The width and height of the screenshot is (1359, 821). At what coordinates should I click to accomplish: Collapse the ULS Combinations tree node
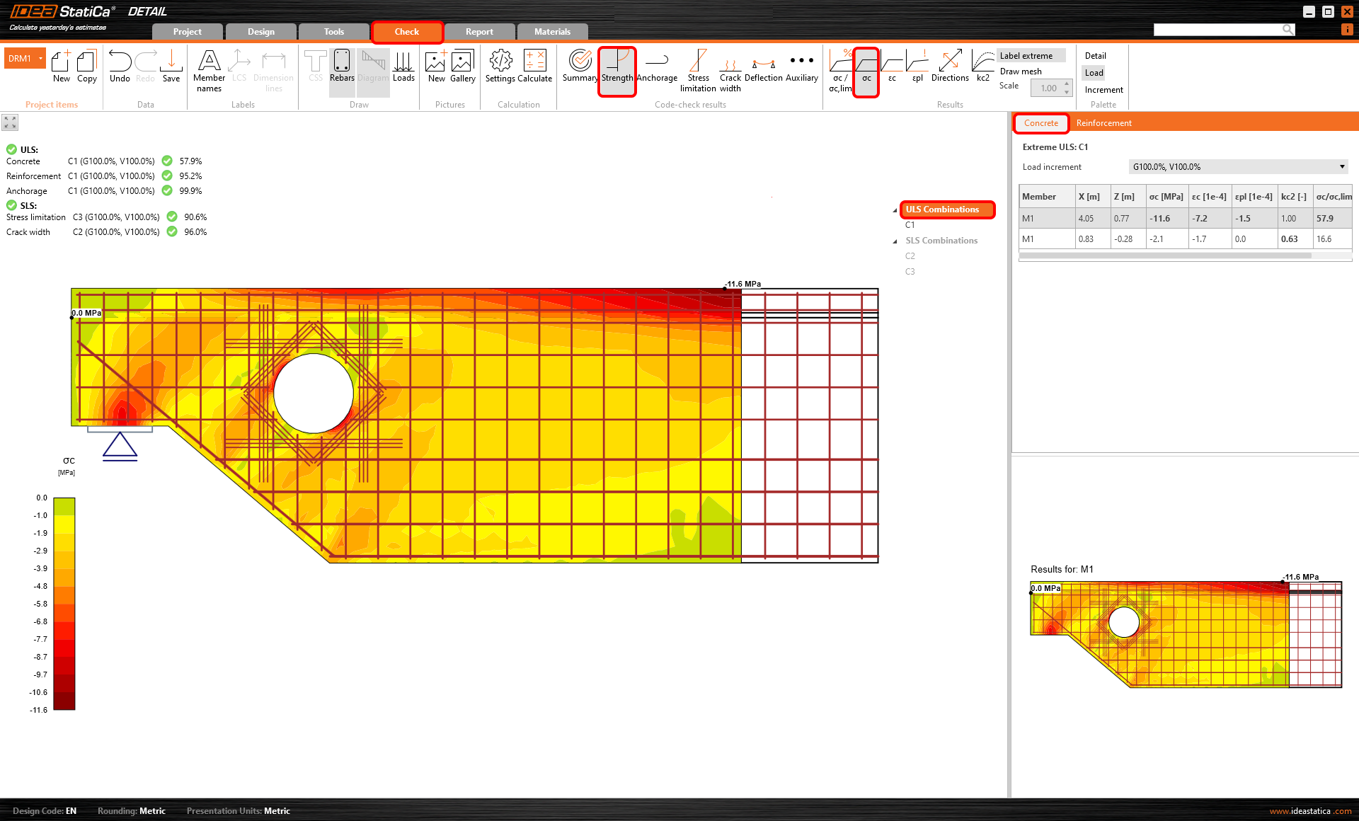(x=895, y=210)
